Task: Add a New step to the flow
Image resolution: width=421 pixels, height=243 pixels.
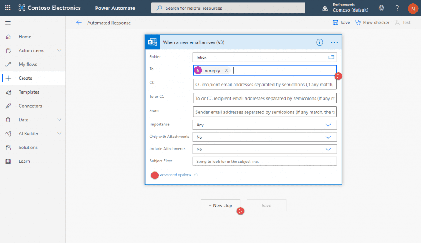Action: tap(220, 205)
